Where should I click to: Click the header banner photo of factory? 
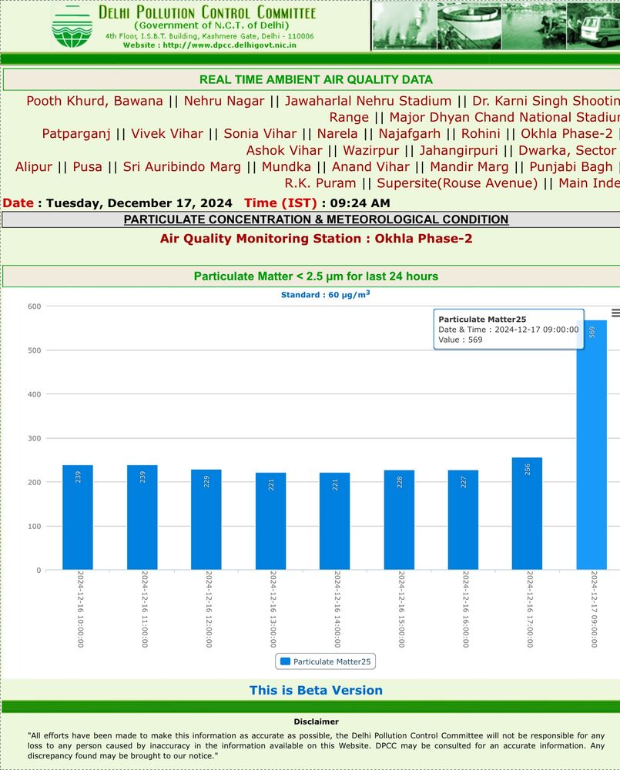click(x=405, y=25)
